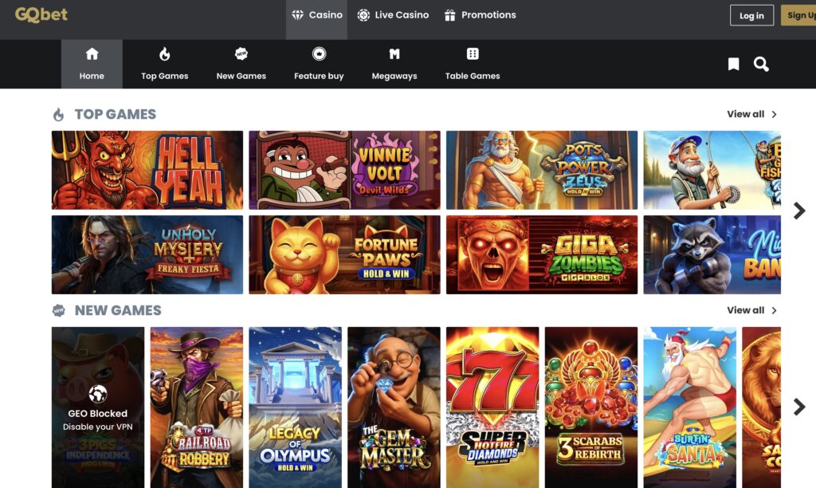Select the New Games category

(241, 64)
